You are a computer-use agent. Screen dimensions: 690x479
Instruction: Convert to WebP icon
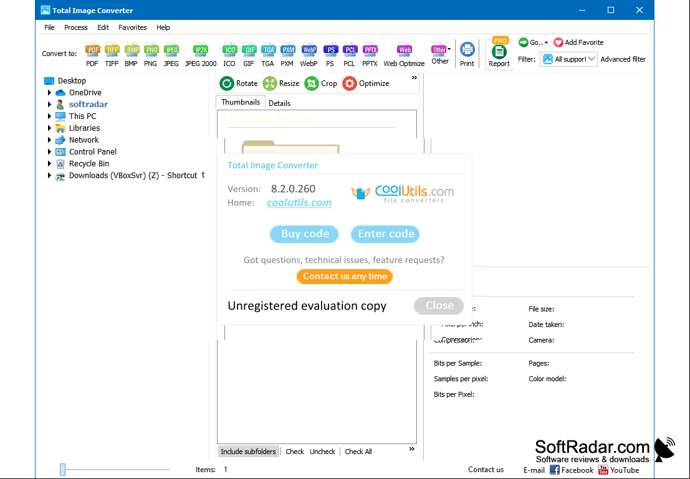[309, 50]
